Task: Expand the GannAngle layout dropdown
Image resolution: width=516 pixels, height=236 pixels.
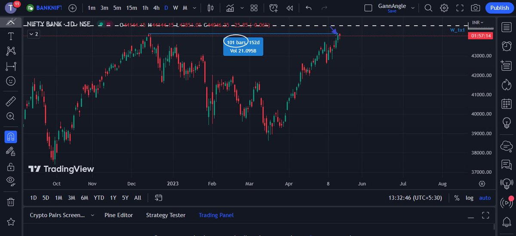Action: pyautogui.click(x=413, y=8)
